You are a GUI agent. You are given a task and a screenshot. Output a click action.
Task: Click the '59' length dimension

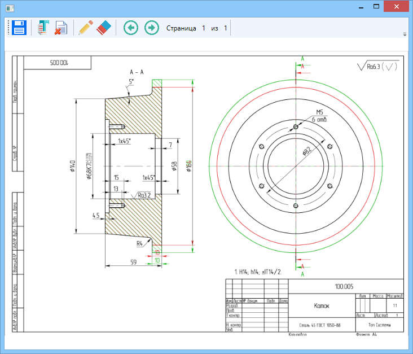[x=134, y=263]
